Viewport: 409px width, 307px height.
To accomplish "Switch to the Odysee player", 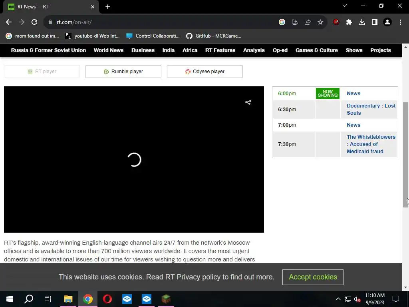I will click(x=205, y=72).
